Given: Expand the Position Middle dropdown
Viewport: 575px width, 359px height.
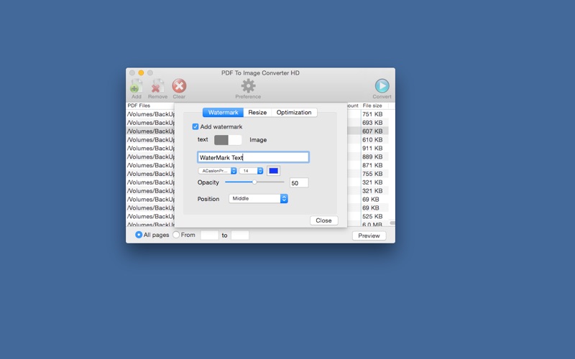Looking at the screenshot, I should [258, 199].
